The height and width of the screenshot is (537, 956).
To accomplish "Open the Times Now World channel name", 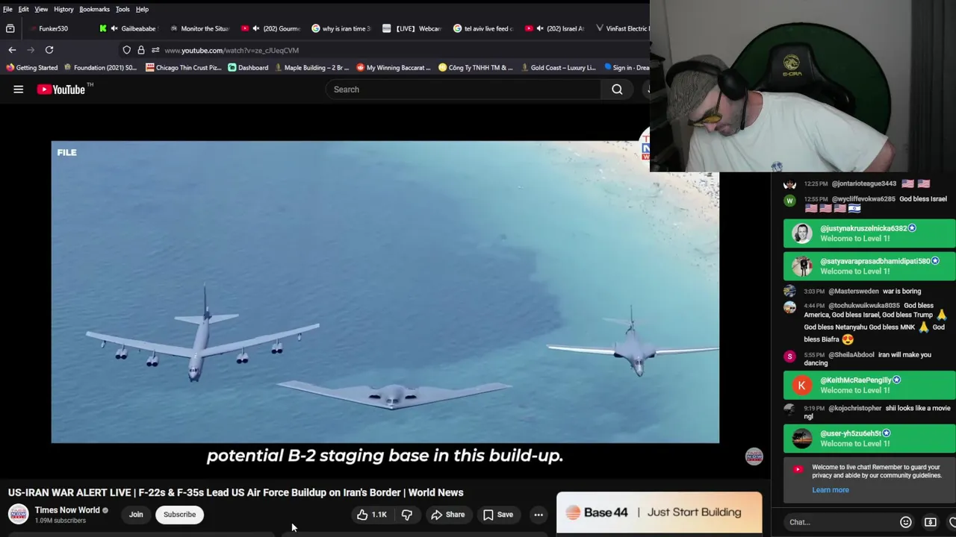I will 67,510.
